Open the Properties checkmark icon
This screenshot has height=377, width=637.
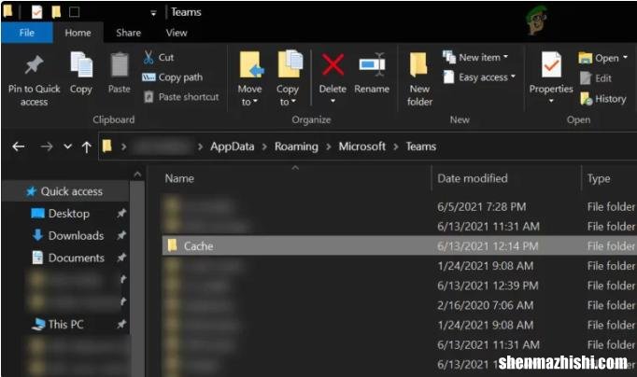(551, 64)
